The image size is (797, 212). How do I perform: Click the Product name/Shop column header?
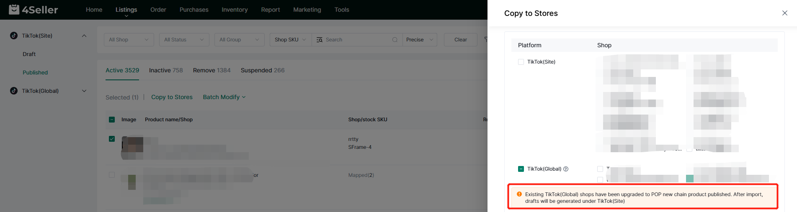pyautogui.click(x=169, y=120)
